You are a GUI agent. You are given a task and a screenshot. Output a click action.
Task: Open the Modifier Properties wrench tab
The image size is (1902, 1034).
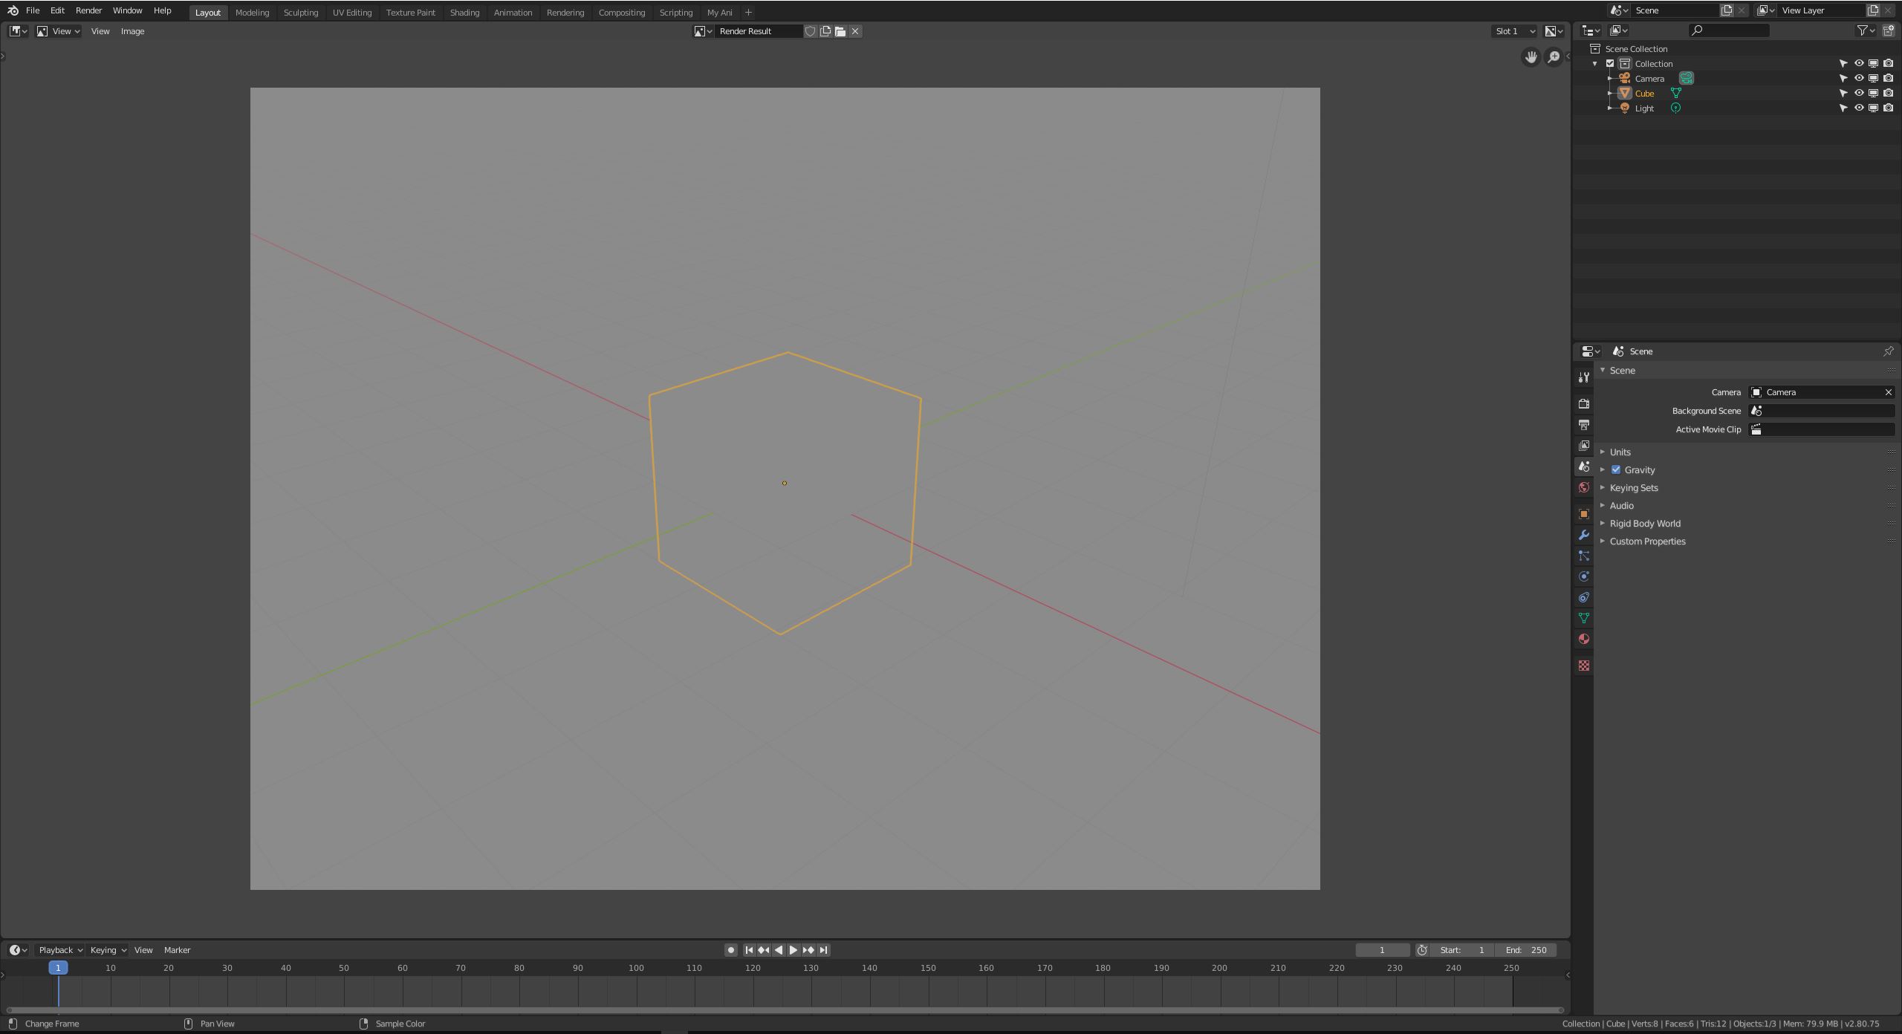click(x=1585, y=534)
